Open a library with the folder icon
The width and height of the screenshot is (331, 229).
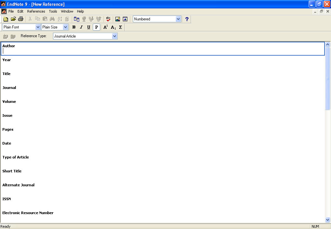(13, 19)
